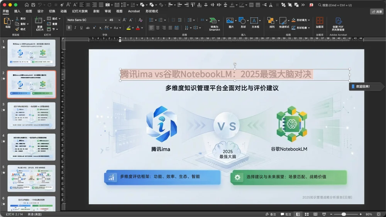Save the presentation with the floppy disk icon

click(33, 5)
